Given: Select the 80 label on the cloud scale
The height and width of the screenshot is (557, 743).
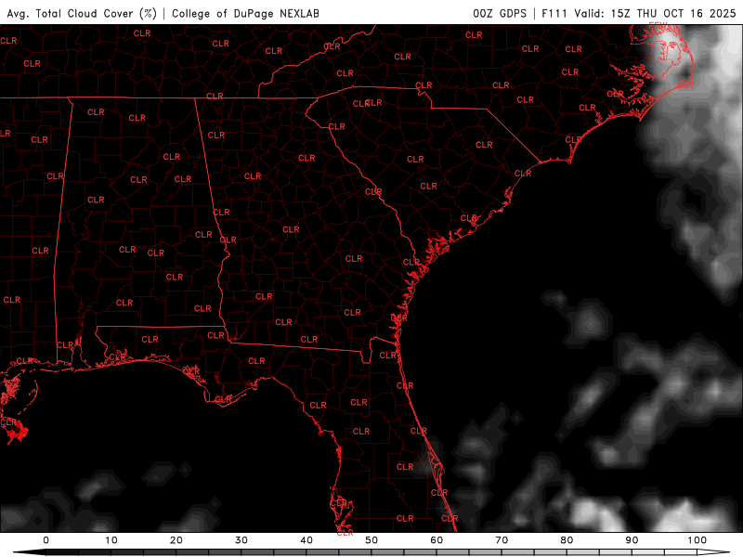Looking at the screenshot, I should pos(567,540).
